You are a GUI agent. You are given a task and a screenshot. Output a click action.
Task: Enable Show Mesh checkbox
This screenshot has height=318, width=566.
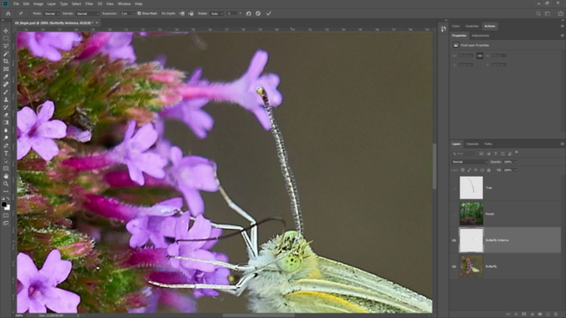coord(139,13)
